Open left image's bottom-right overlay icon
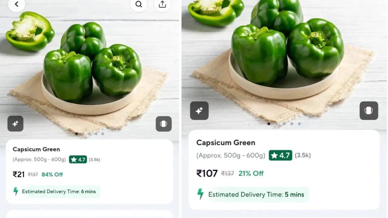Screen dimensions: 388x218 point(164,124)
